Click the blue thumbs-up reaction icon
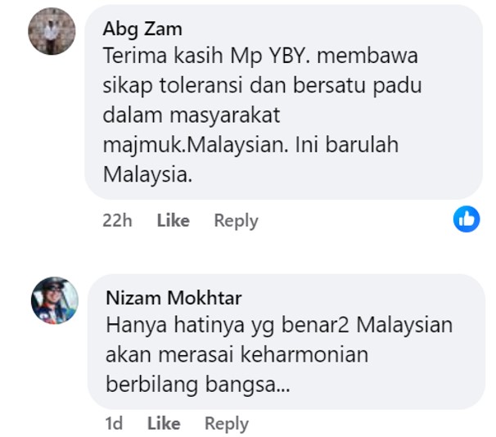Screen dimensions: 496x437 [x=467, y=219]
